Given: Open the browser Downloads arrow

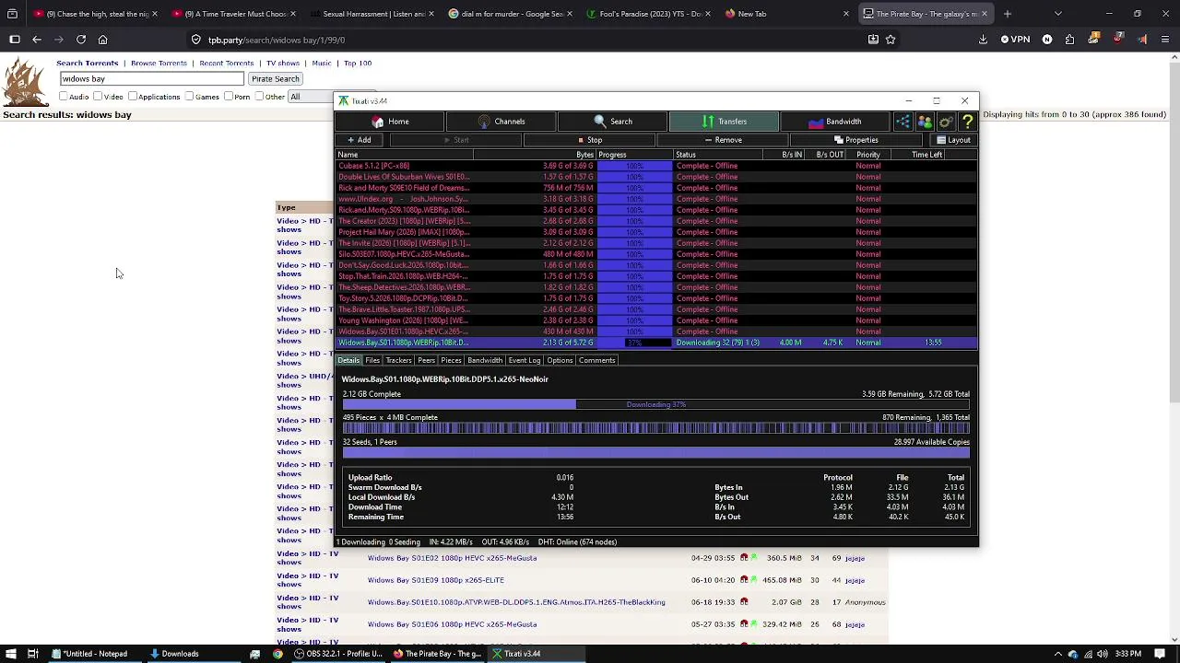Looking at the screenshot, I should point(983,40).
